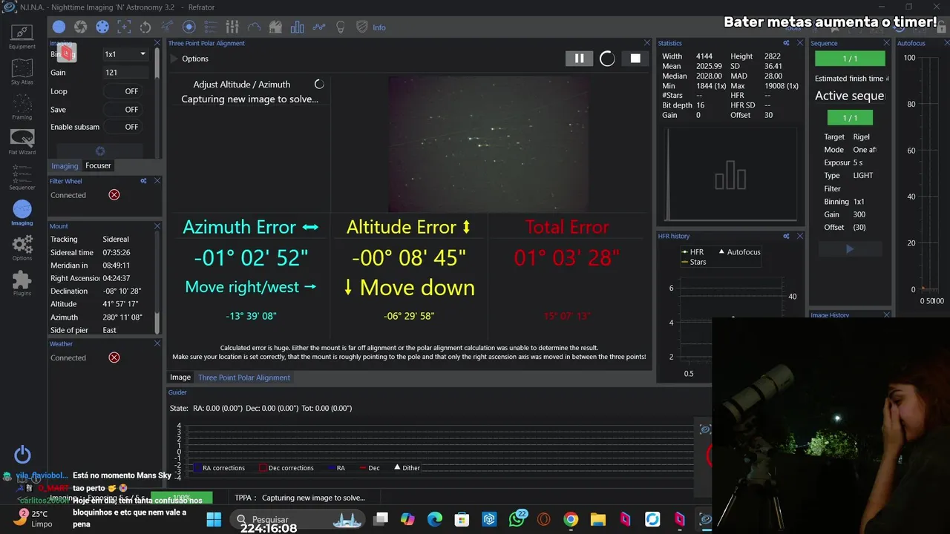Click the power icon in sidebar
The width and height of the screenshot is (950, 534).
pyautogui.click(x=22, y=455)
